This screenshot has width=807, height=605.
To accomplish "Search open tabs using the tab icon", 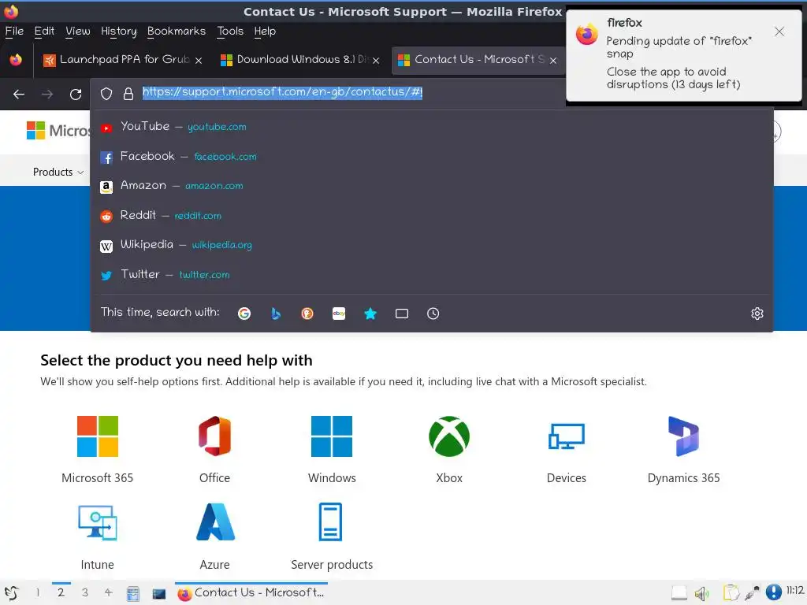I will pyautogui.click(x=402, y=314).
